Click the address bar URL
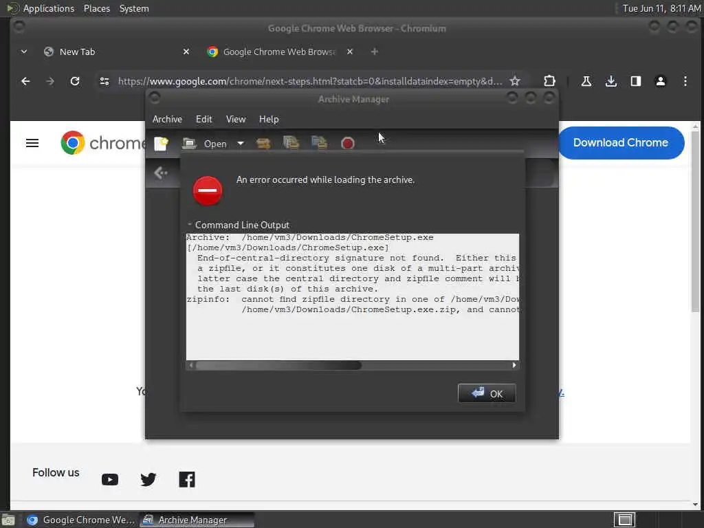The image size is (704, 528). pyautogui.click(x=310, y=81)
